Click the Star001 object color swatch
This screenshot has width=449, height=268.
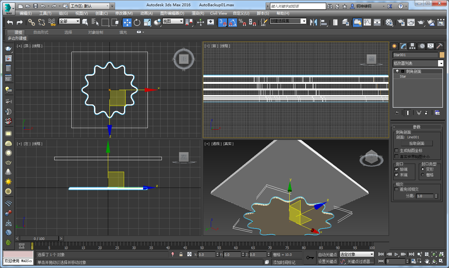[442, 55]
